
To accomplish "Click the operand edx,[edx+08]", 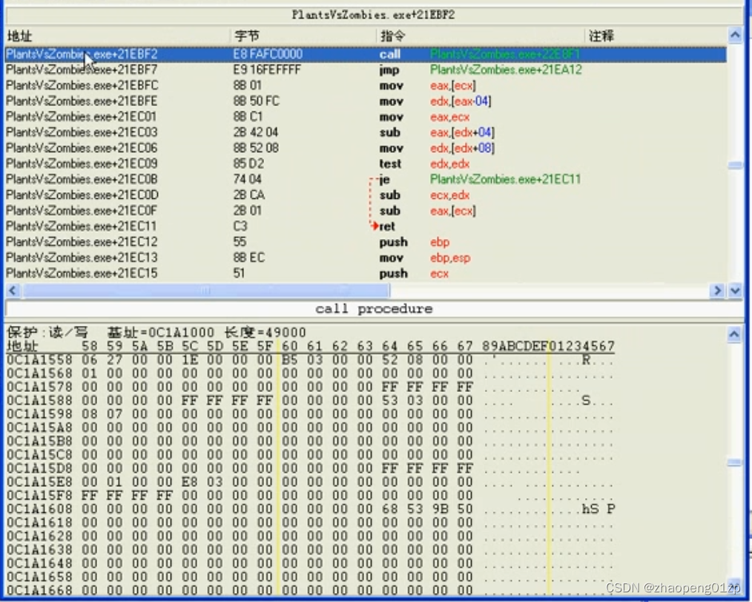I will 462,148.
